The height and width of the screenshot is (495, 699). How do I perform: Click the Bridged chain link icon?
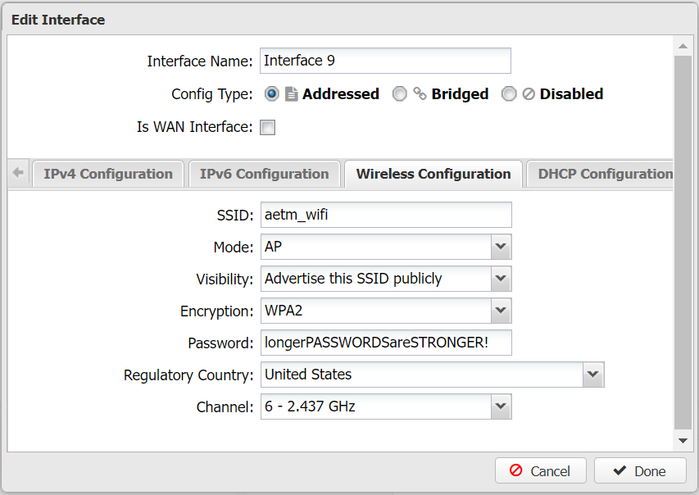[420, 93]
